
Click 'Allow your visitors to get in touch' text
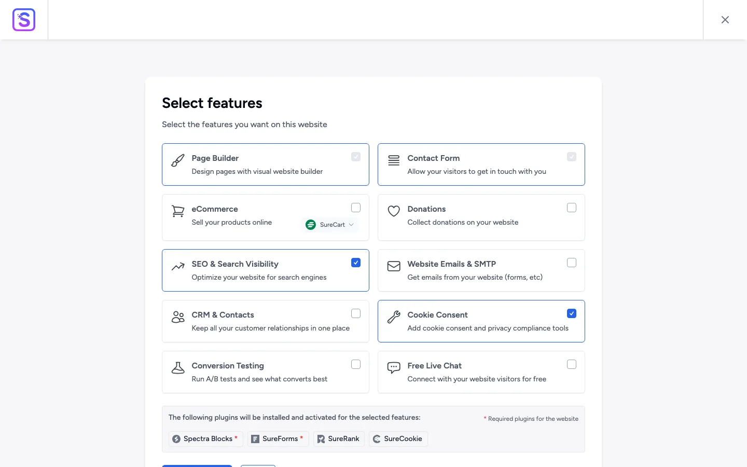click(477, 172)
